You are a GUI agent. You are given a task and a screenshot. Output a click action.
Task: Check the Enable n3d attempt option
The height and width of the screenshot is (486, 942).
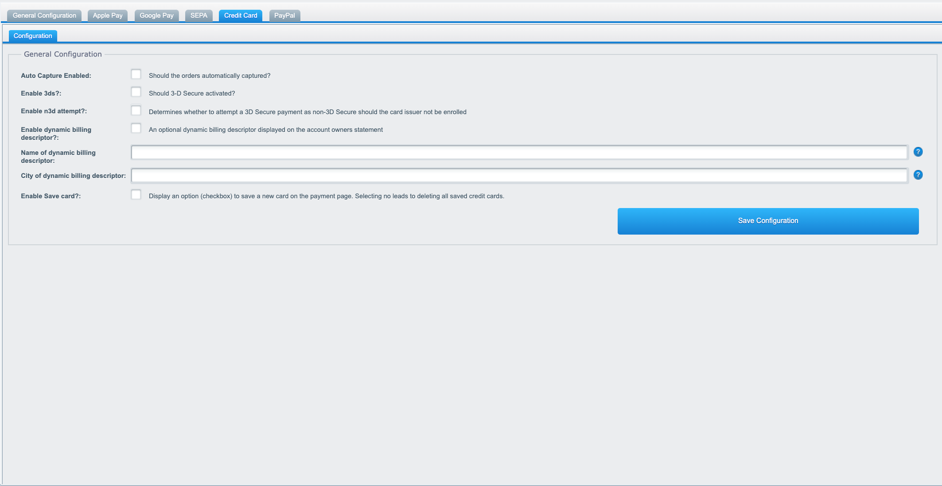click(136, 110)
